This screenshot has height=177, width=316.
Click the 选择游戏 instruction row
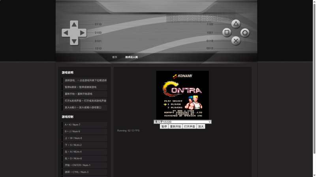[x=85, y=80]
